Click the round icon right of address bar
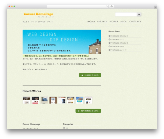Image resolution: width=164 pixels, height=139 pixels. [112, 7]
